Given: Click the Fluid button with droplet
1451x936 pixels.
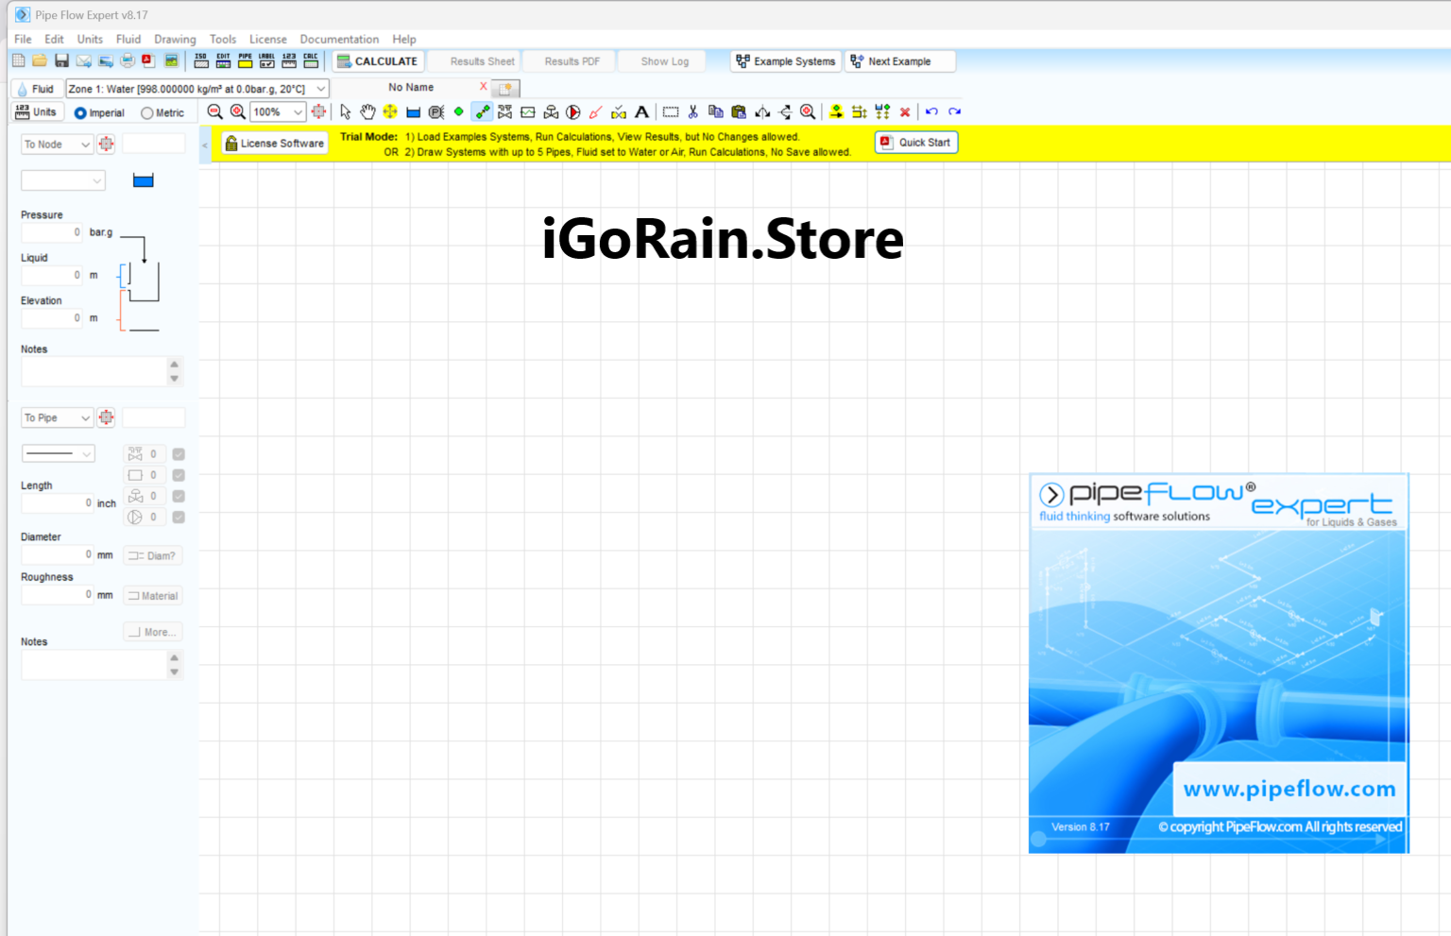Looking at the screenshot, I should 36,89.
